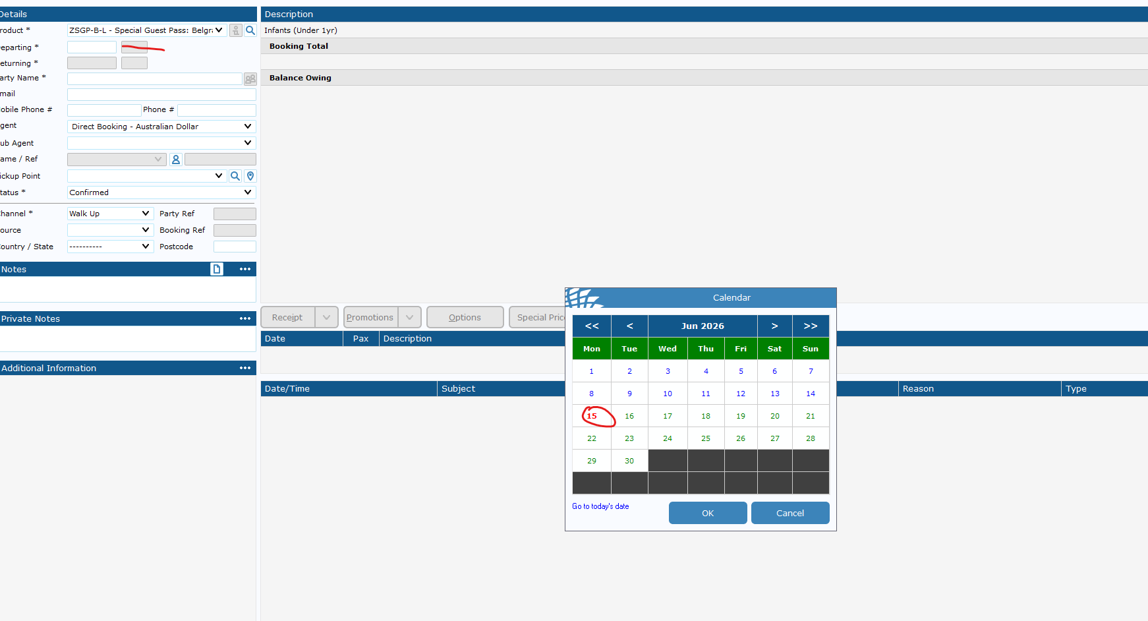Click the Special Price button

[538, 317]
